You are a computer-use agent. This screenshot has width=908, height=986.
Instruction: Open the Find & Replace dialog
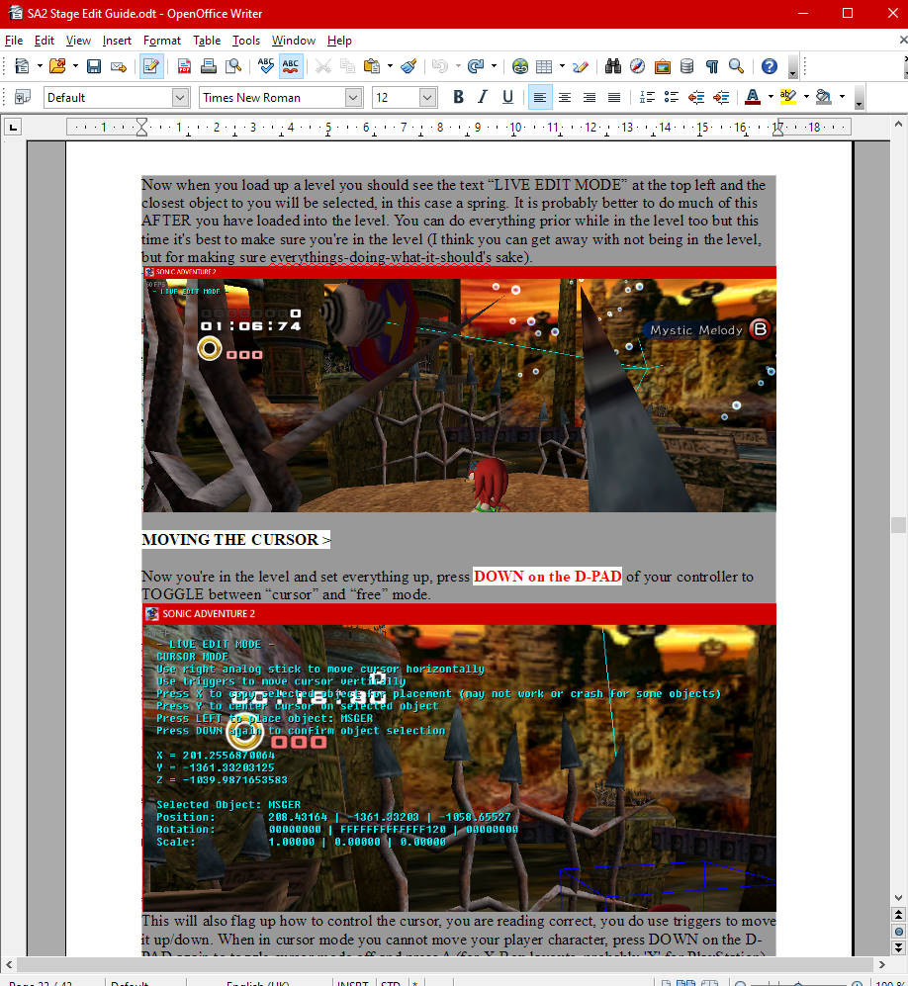(612, 65)
